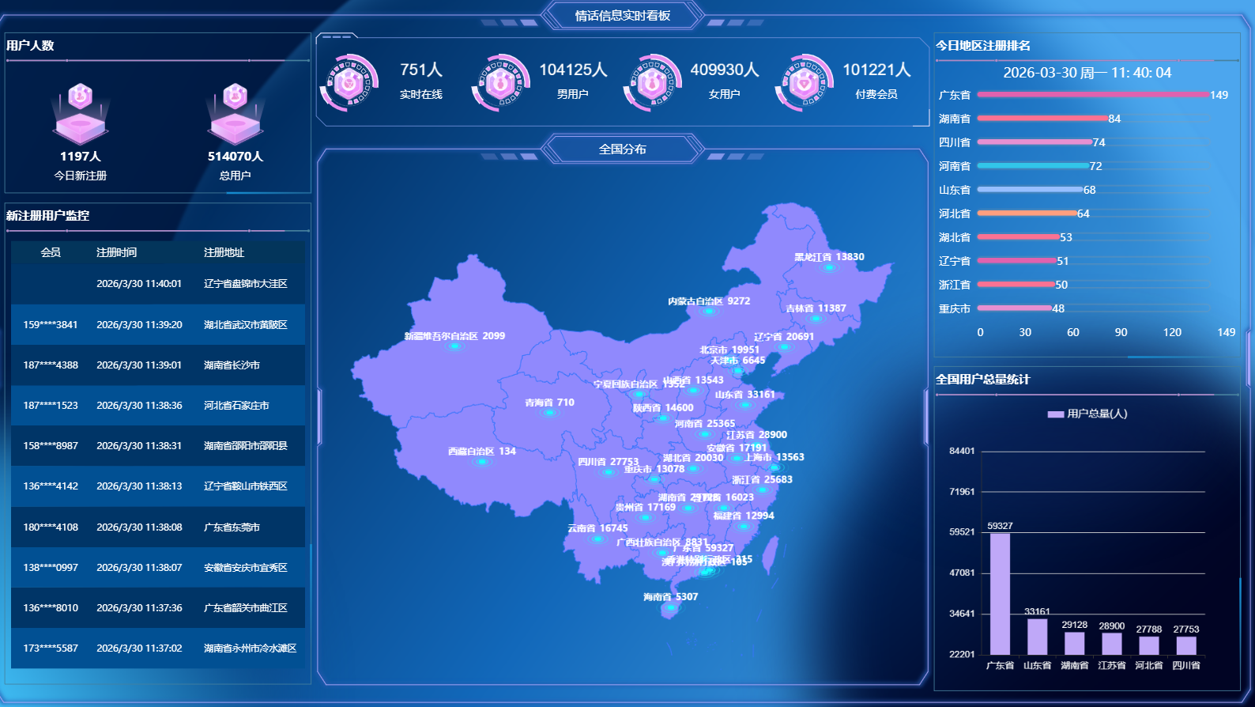Click the male users circular icon
This screenshot has width=1255, height=707.
click(x=500, y=82)
